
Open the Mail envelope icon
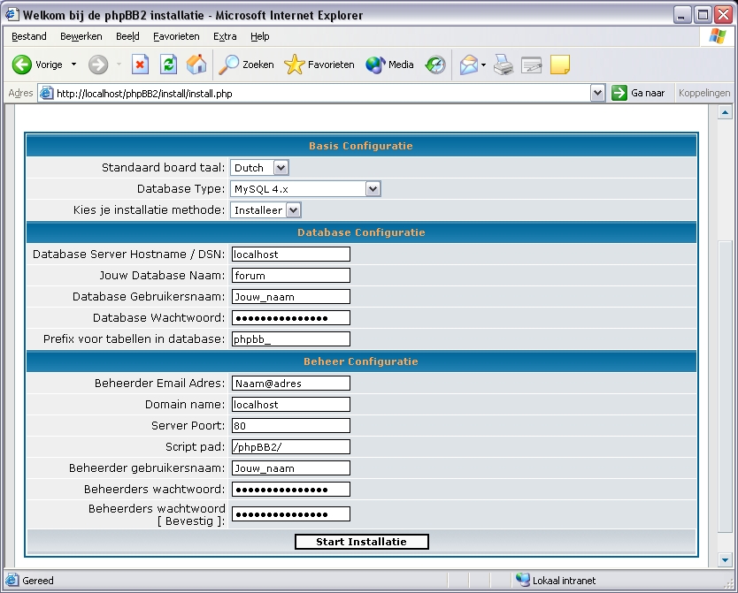point(469,65)
